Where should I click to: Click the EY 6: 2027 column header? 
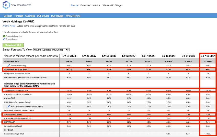point(129,56)
